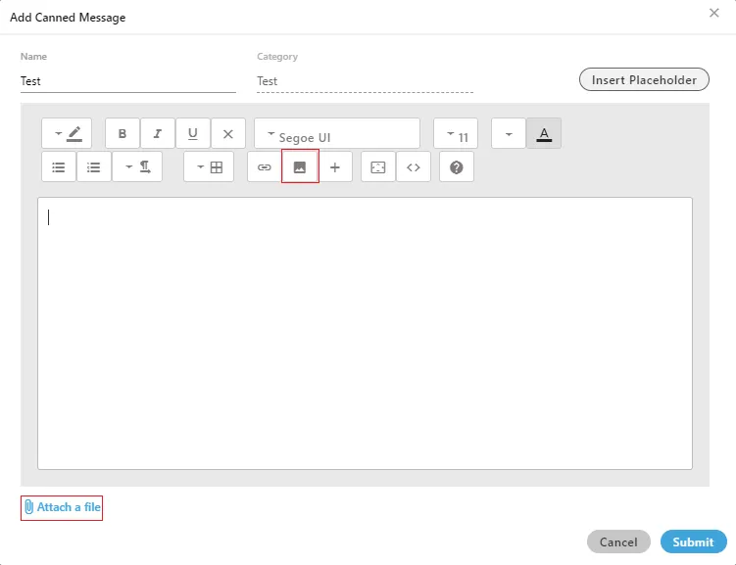Insert an ordered numbered list

coord(94,166)
